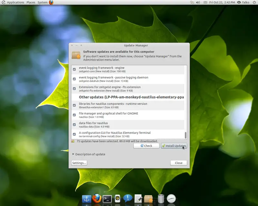The height and width of the screenshot is (206, 258).
Task: Click the small icon beside the updates summary
Action: (x=73, y=141)
